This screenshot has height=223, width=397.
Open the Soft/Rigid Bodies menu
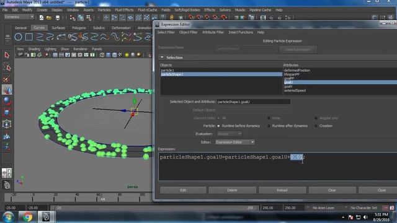187,10
